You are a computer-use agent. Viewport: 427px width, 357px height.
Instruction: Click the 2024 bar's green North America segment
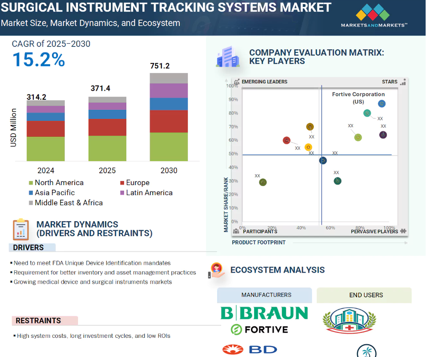point(46,149)
